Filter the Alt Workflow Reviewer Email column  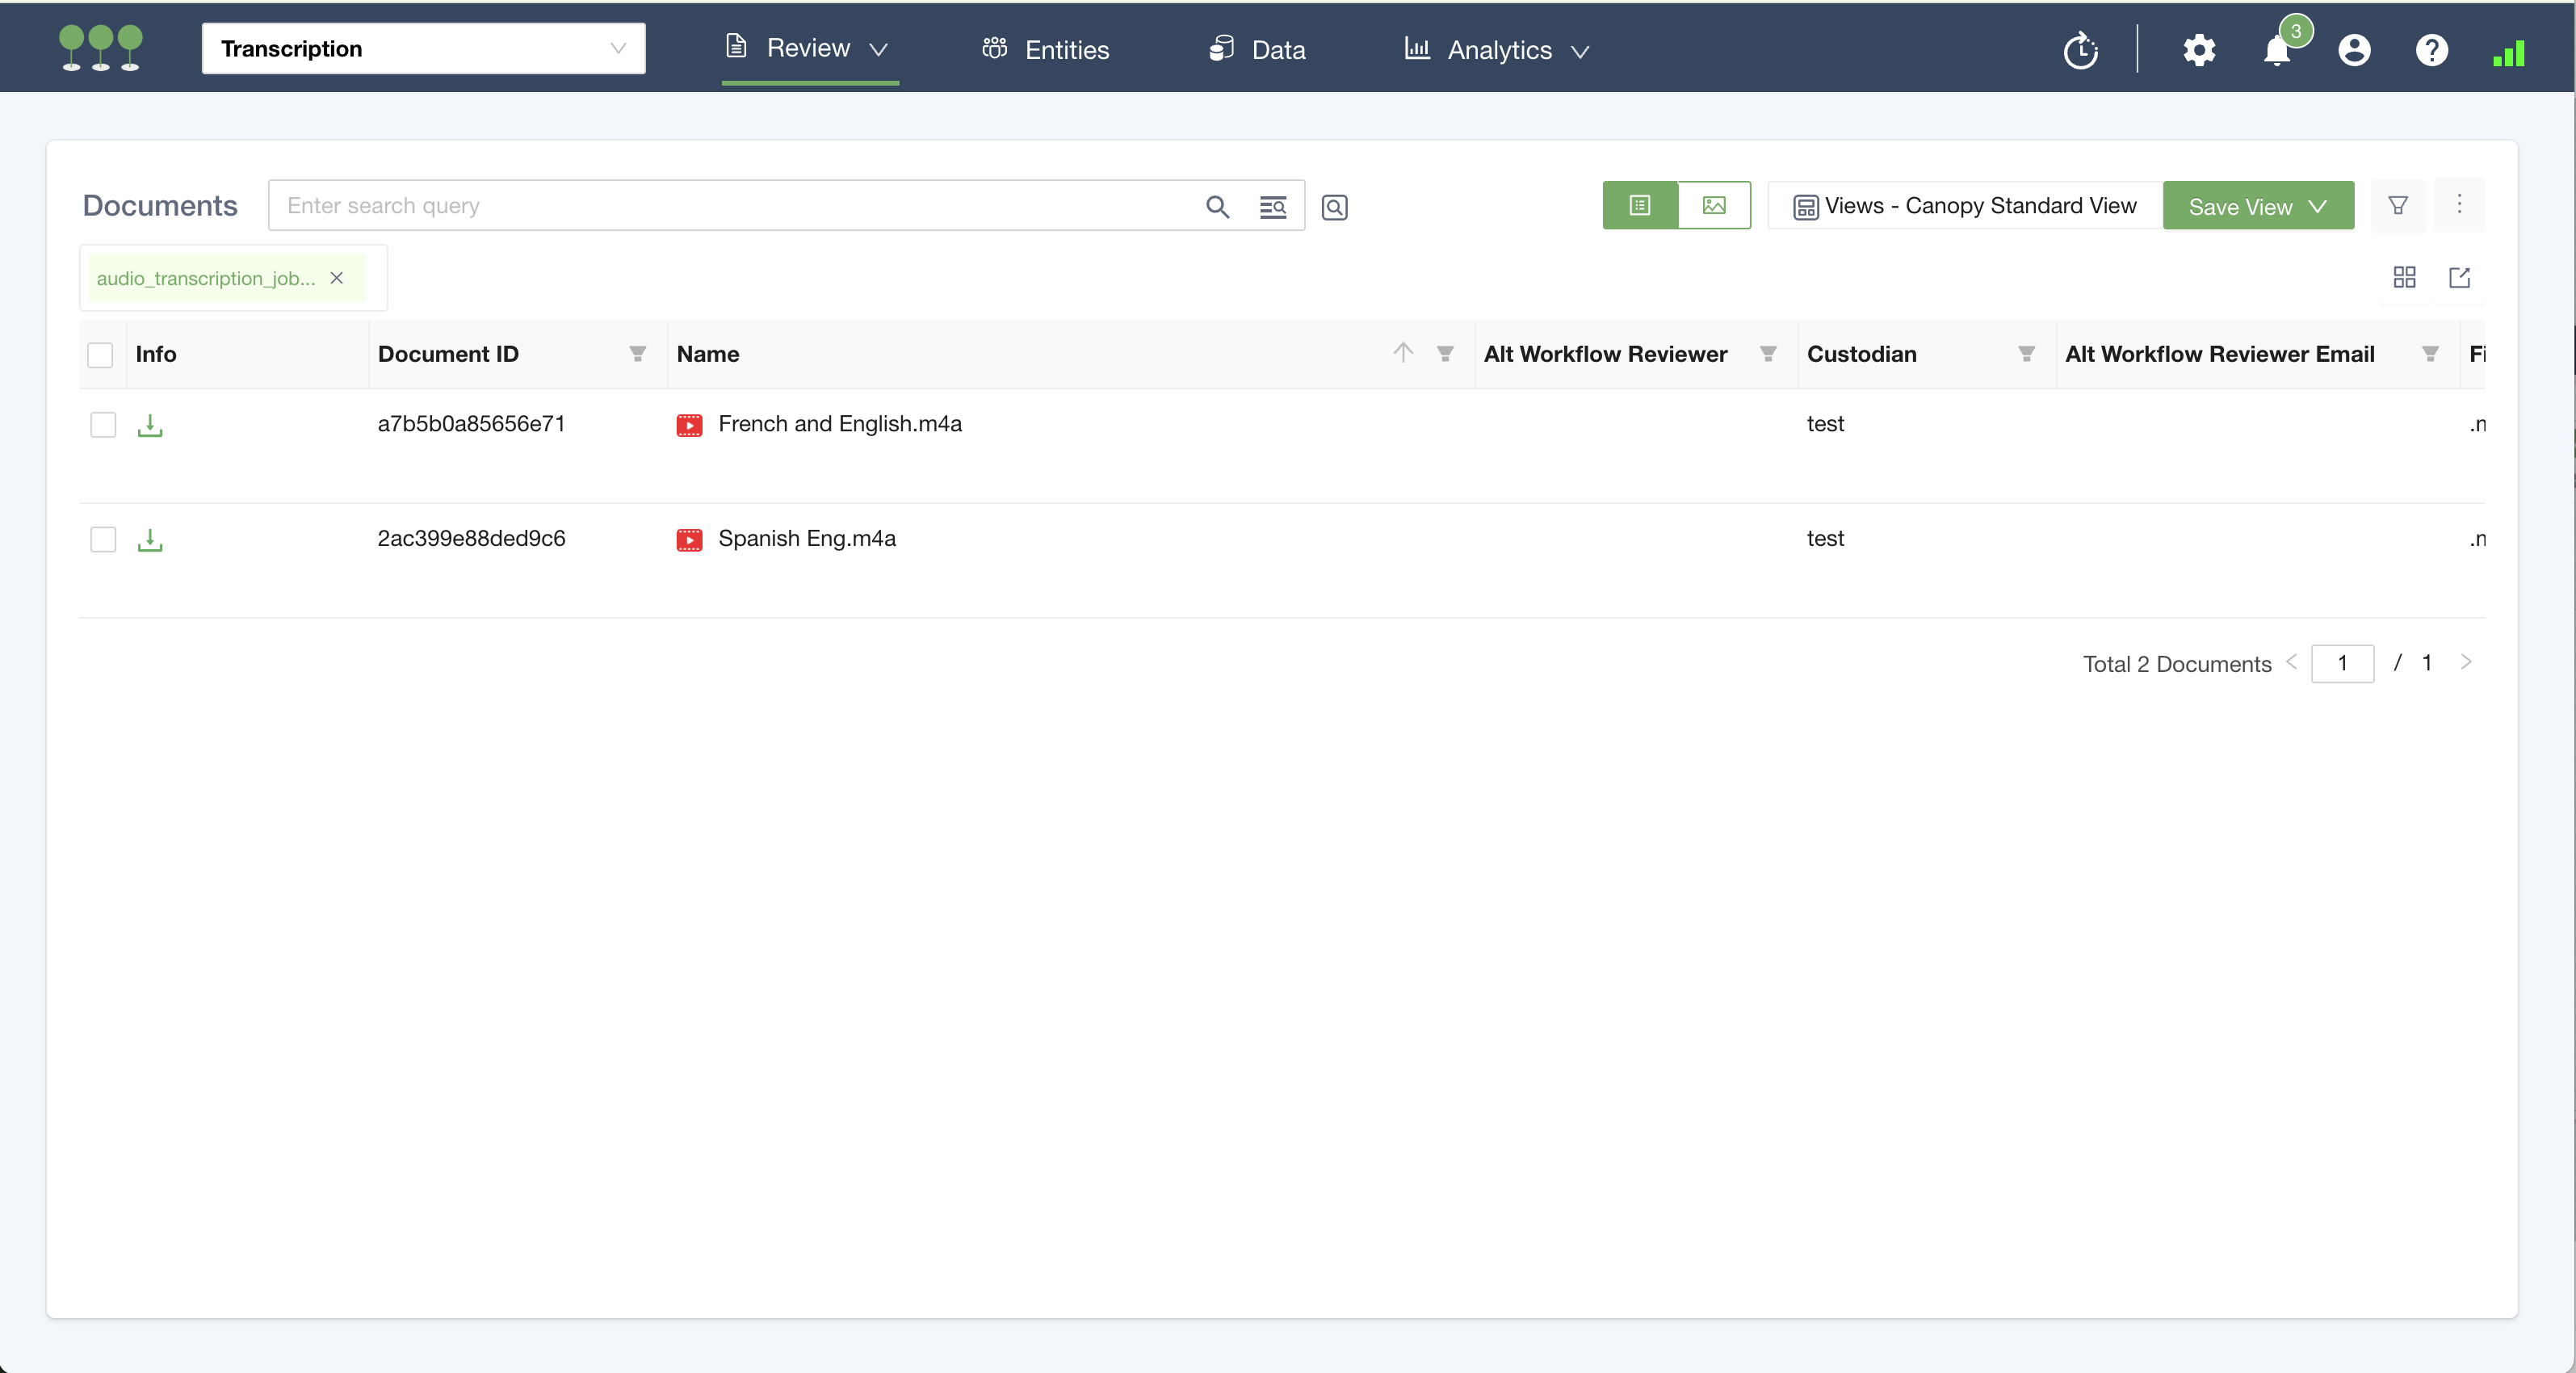[x=2430, y=354]
